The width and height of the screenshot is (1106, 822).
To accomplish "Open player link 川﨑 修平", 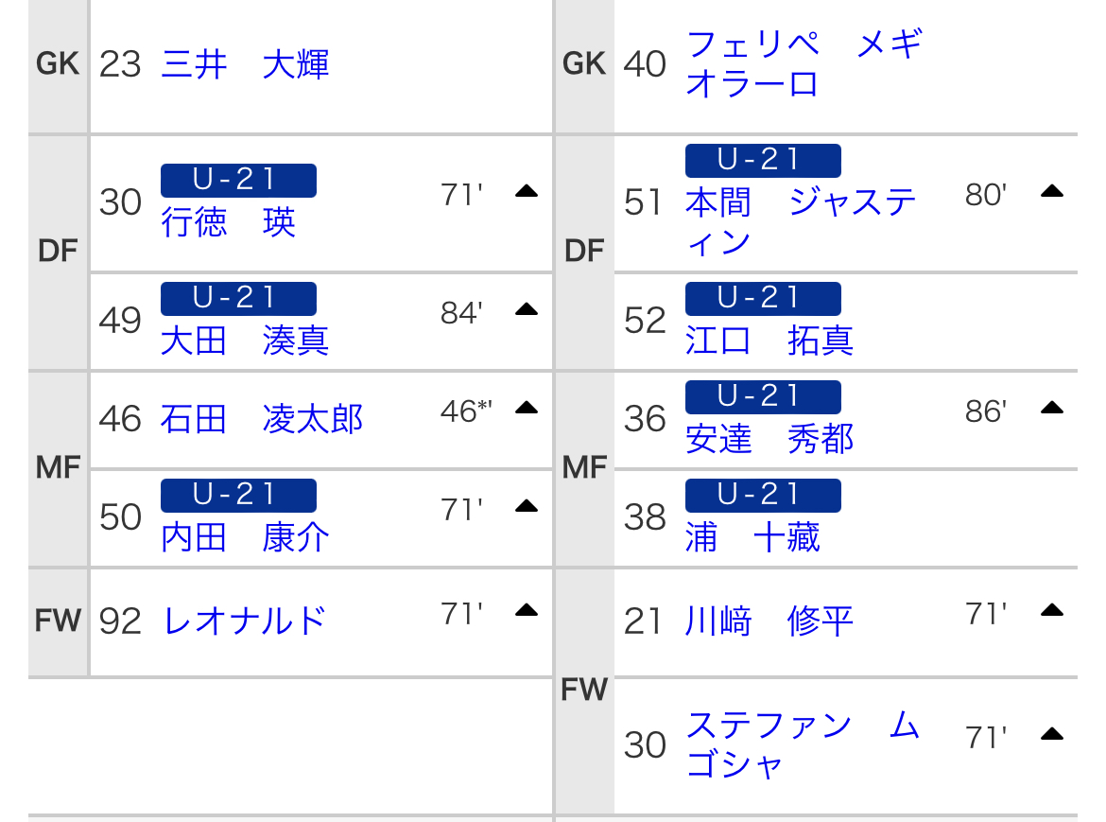I will click(x=769, y=621).
